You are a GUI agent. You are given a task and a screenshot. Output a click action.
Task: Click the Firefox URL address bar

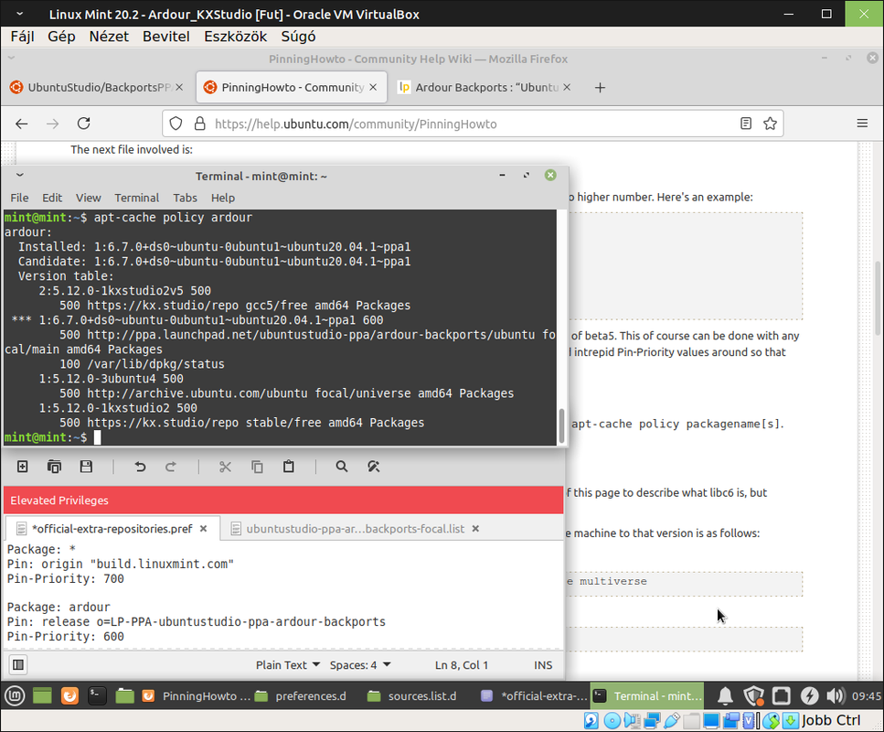(474, 124)
